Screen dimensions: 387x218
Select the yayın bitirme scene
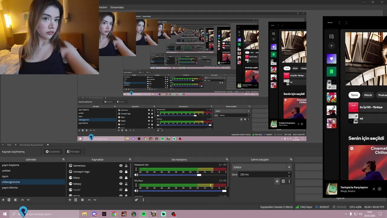[x=33, y=188]
